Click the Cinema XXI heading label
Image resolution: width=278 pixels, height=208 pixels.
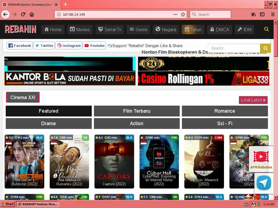(x=23, y=97)
